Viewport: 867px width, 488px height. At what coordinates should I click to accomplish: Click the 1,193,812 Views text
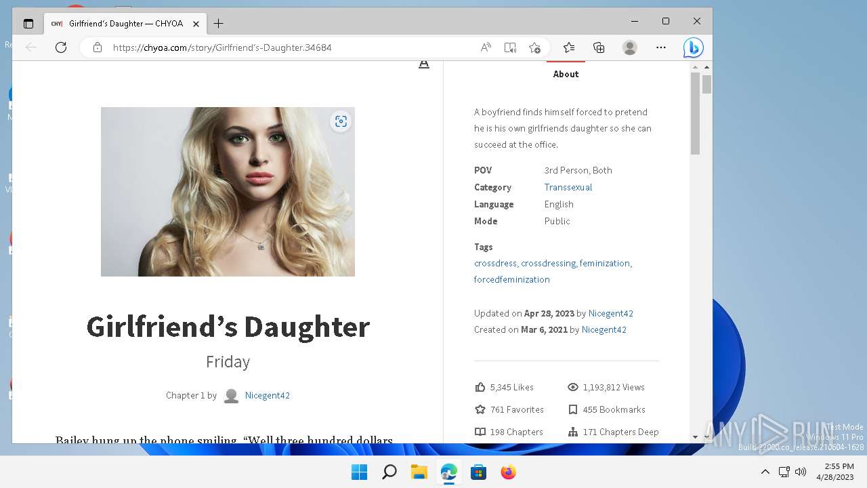tap(614, 387)
